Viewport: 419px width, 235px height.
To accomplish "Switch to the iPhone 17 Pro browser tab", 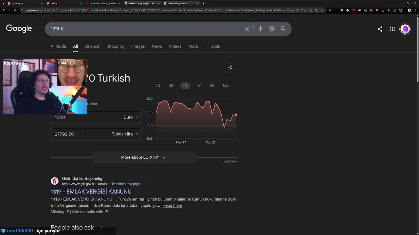I will pyautogui.click(x=142, y=3).
